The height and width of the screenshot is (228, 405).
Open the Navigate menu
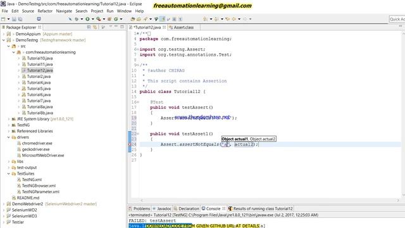pyautogui.click(x=64, y=11)
